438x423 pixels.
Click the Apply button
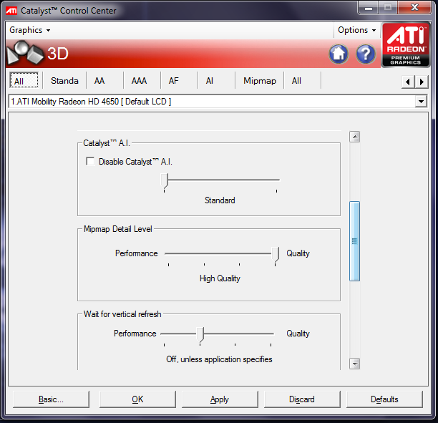[x=220, y=399]
